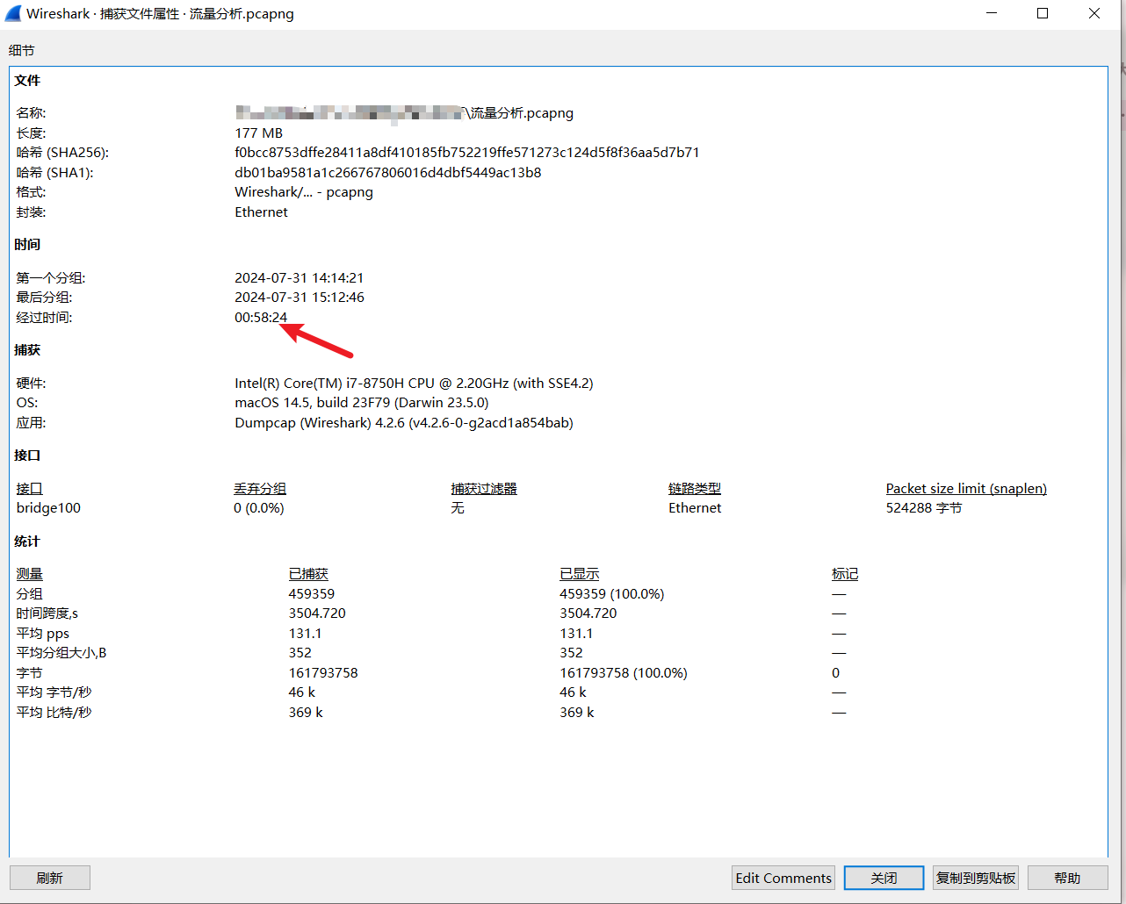Click the 已捕获 column header
Viewport: 1126px width, 904px height.
308,574
